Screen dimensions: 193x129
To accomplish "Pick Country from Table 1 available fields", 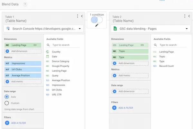I will [x=56, y=52].
